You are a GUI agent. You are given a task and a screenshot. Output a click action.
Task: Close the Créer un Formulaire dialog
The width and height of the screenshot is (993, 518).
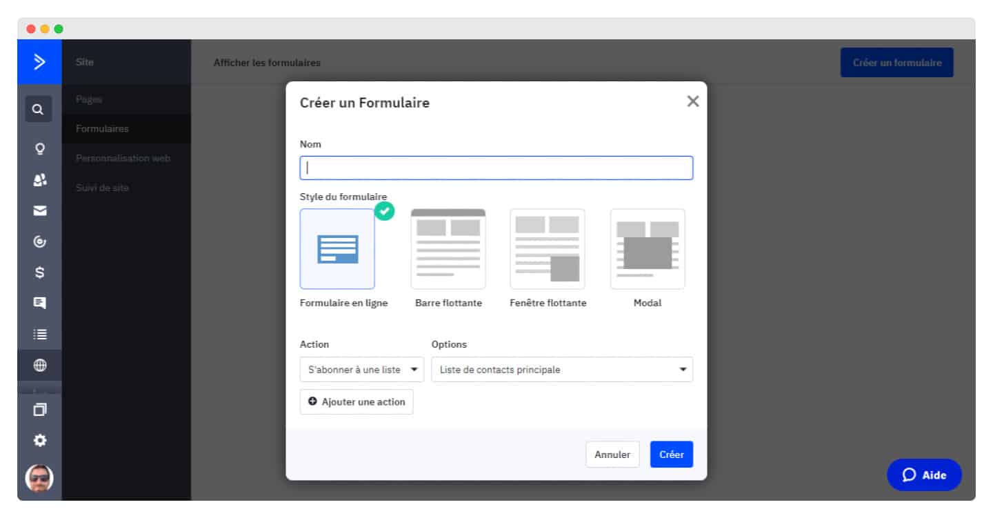point(693,101)
